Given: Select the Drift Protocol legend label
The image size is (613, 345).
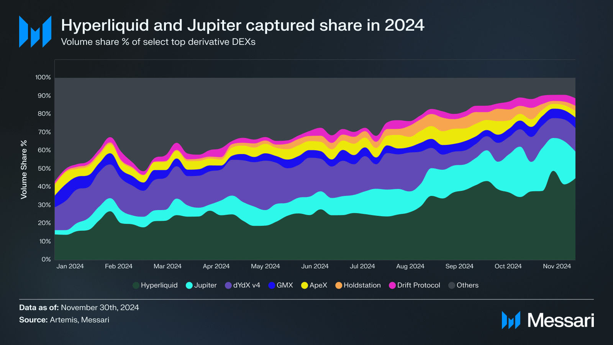Looking at the screenshot, I should click(x=419, y=285).
